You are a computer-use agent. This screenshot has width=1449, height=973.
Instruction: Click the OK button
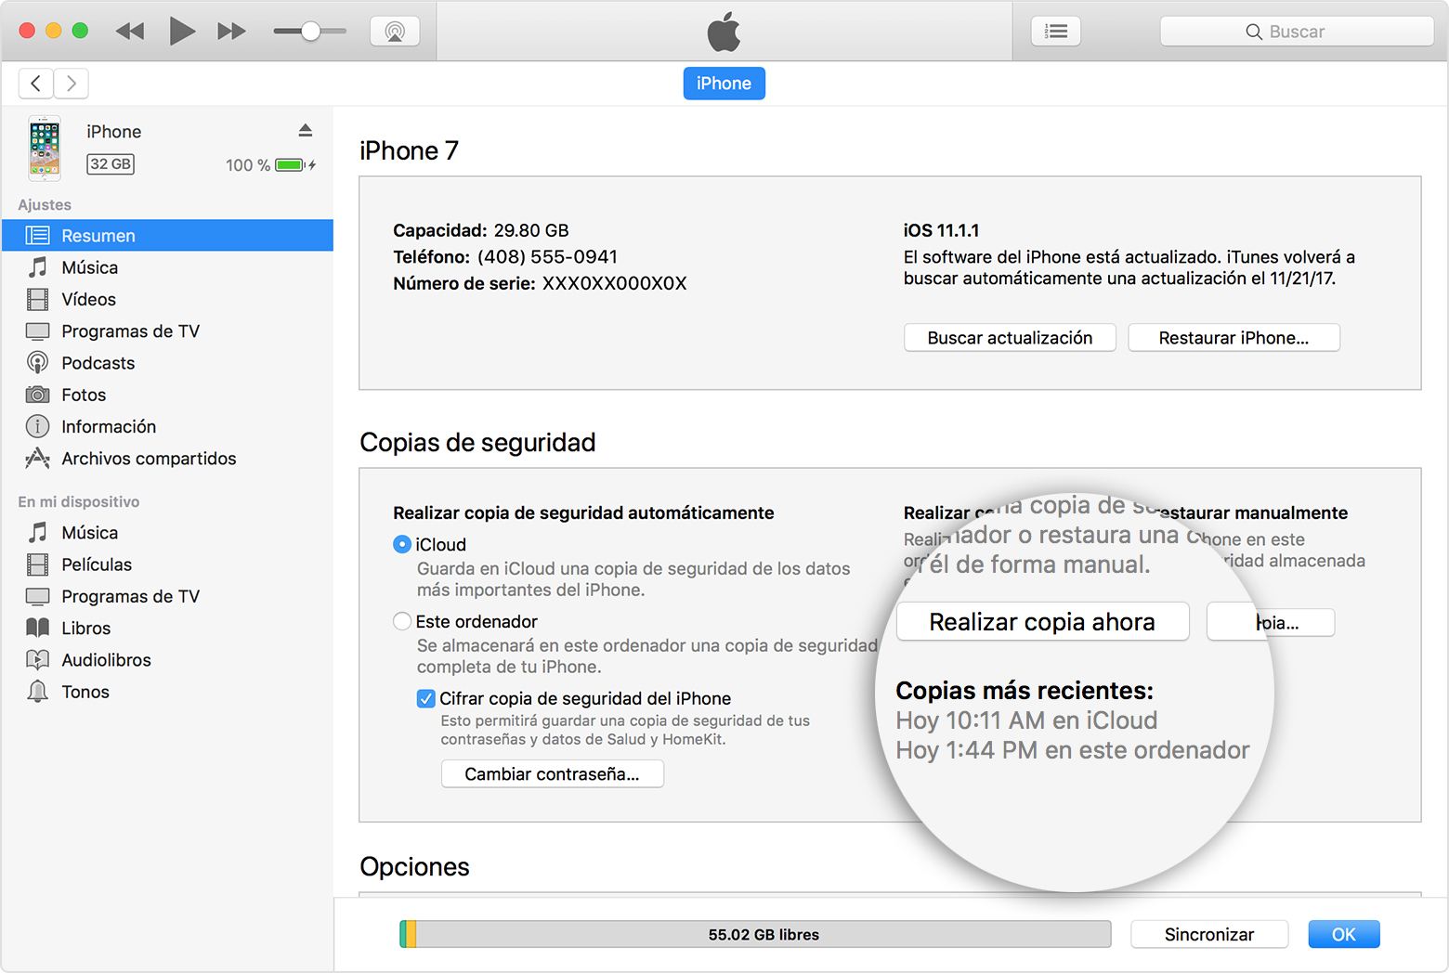tap(1344, 934)
